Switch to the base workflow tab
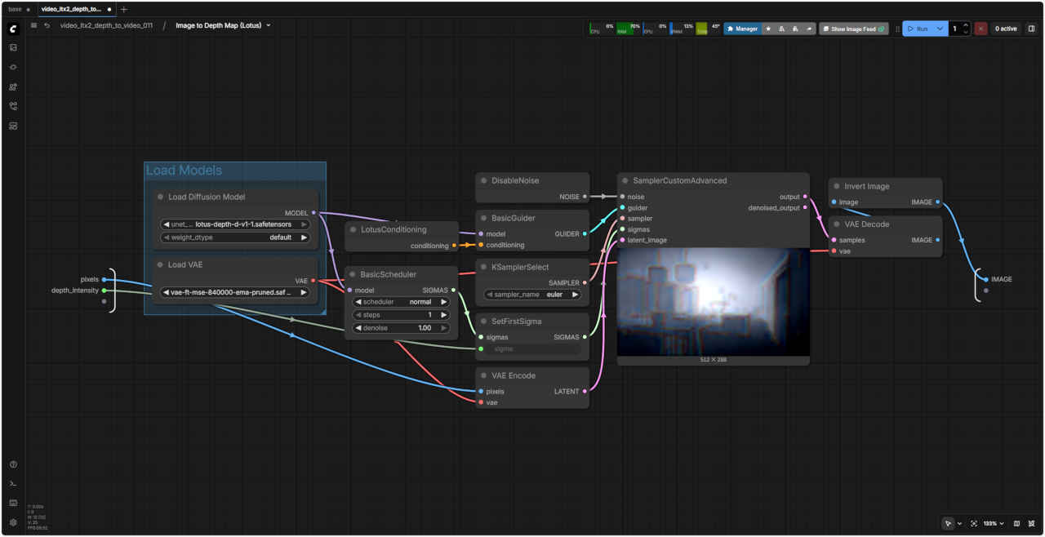Viewport: 1045px width, 537px height. click(x=16, y=9)
